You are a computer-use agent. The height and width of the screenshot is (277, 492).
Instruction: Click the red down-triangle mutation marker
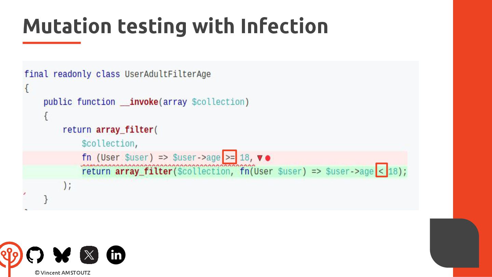tap(260, 158)
